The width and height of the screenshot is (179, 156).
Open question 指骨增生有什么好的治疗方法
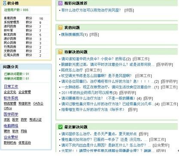(93, 109)
